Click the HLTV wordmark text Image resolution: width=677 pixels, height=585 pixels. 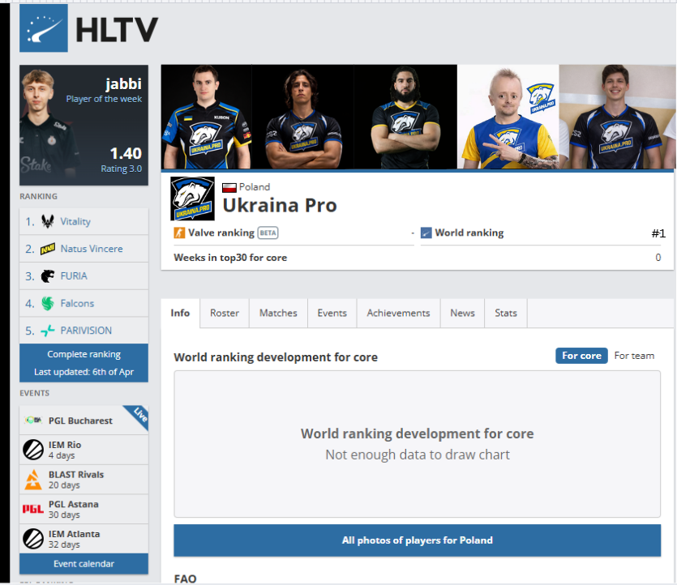[117, 30]
